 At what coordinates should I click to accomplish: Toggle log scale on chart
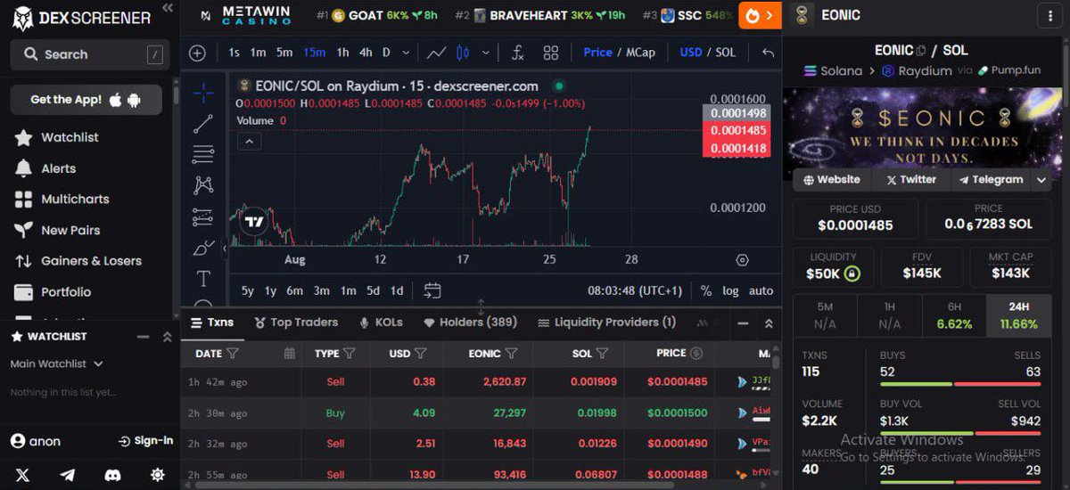(x=730, y=290)
